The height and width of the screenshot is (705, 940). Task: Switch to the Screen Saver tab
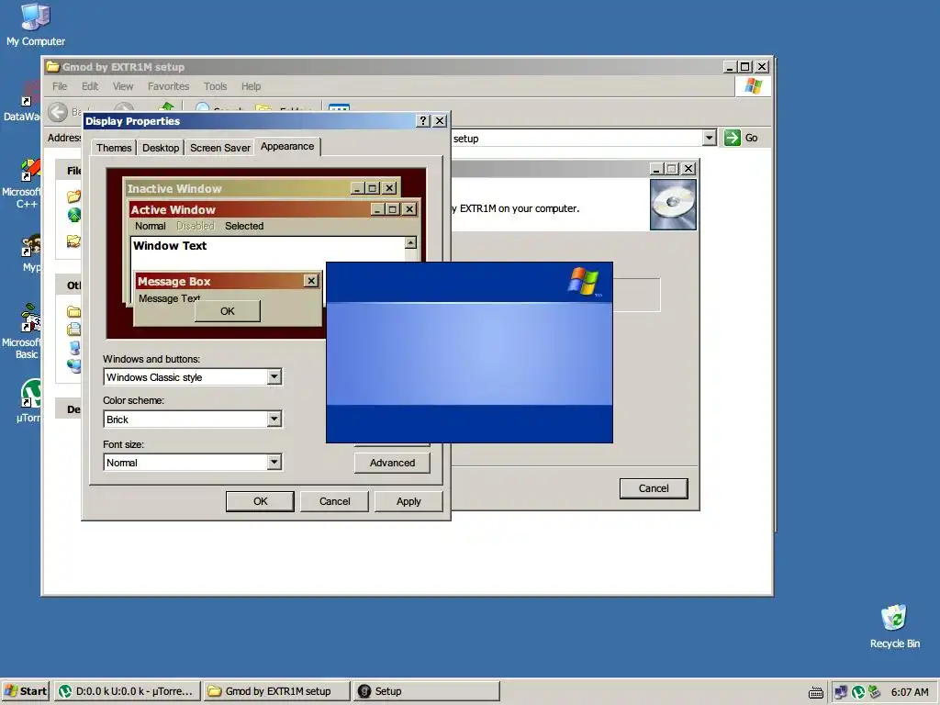click(220, 148)
